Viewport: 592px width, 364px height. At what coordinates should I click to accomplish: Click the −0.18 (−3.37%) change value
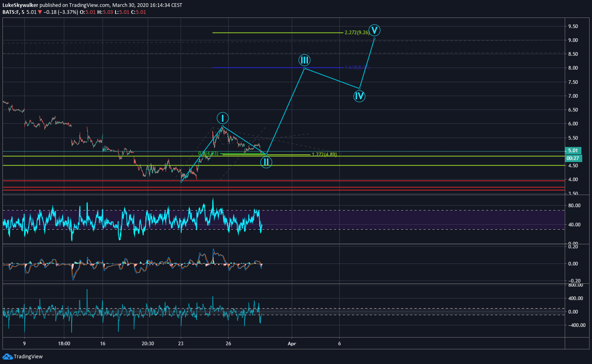coord(62,12)
